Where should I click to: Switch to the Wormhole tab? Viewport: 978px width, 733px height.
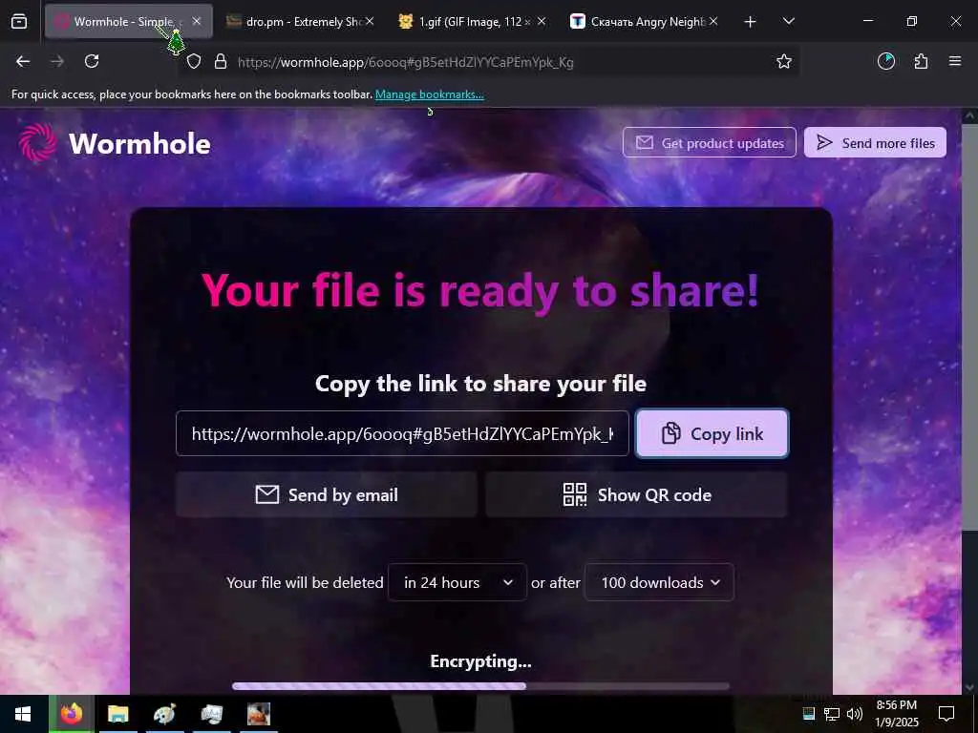pyautogui.click(x=128, y=21)
